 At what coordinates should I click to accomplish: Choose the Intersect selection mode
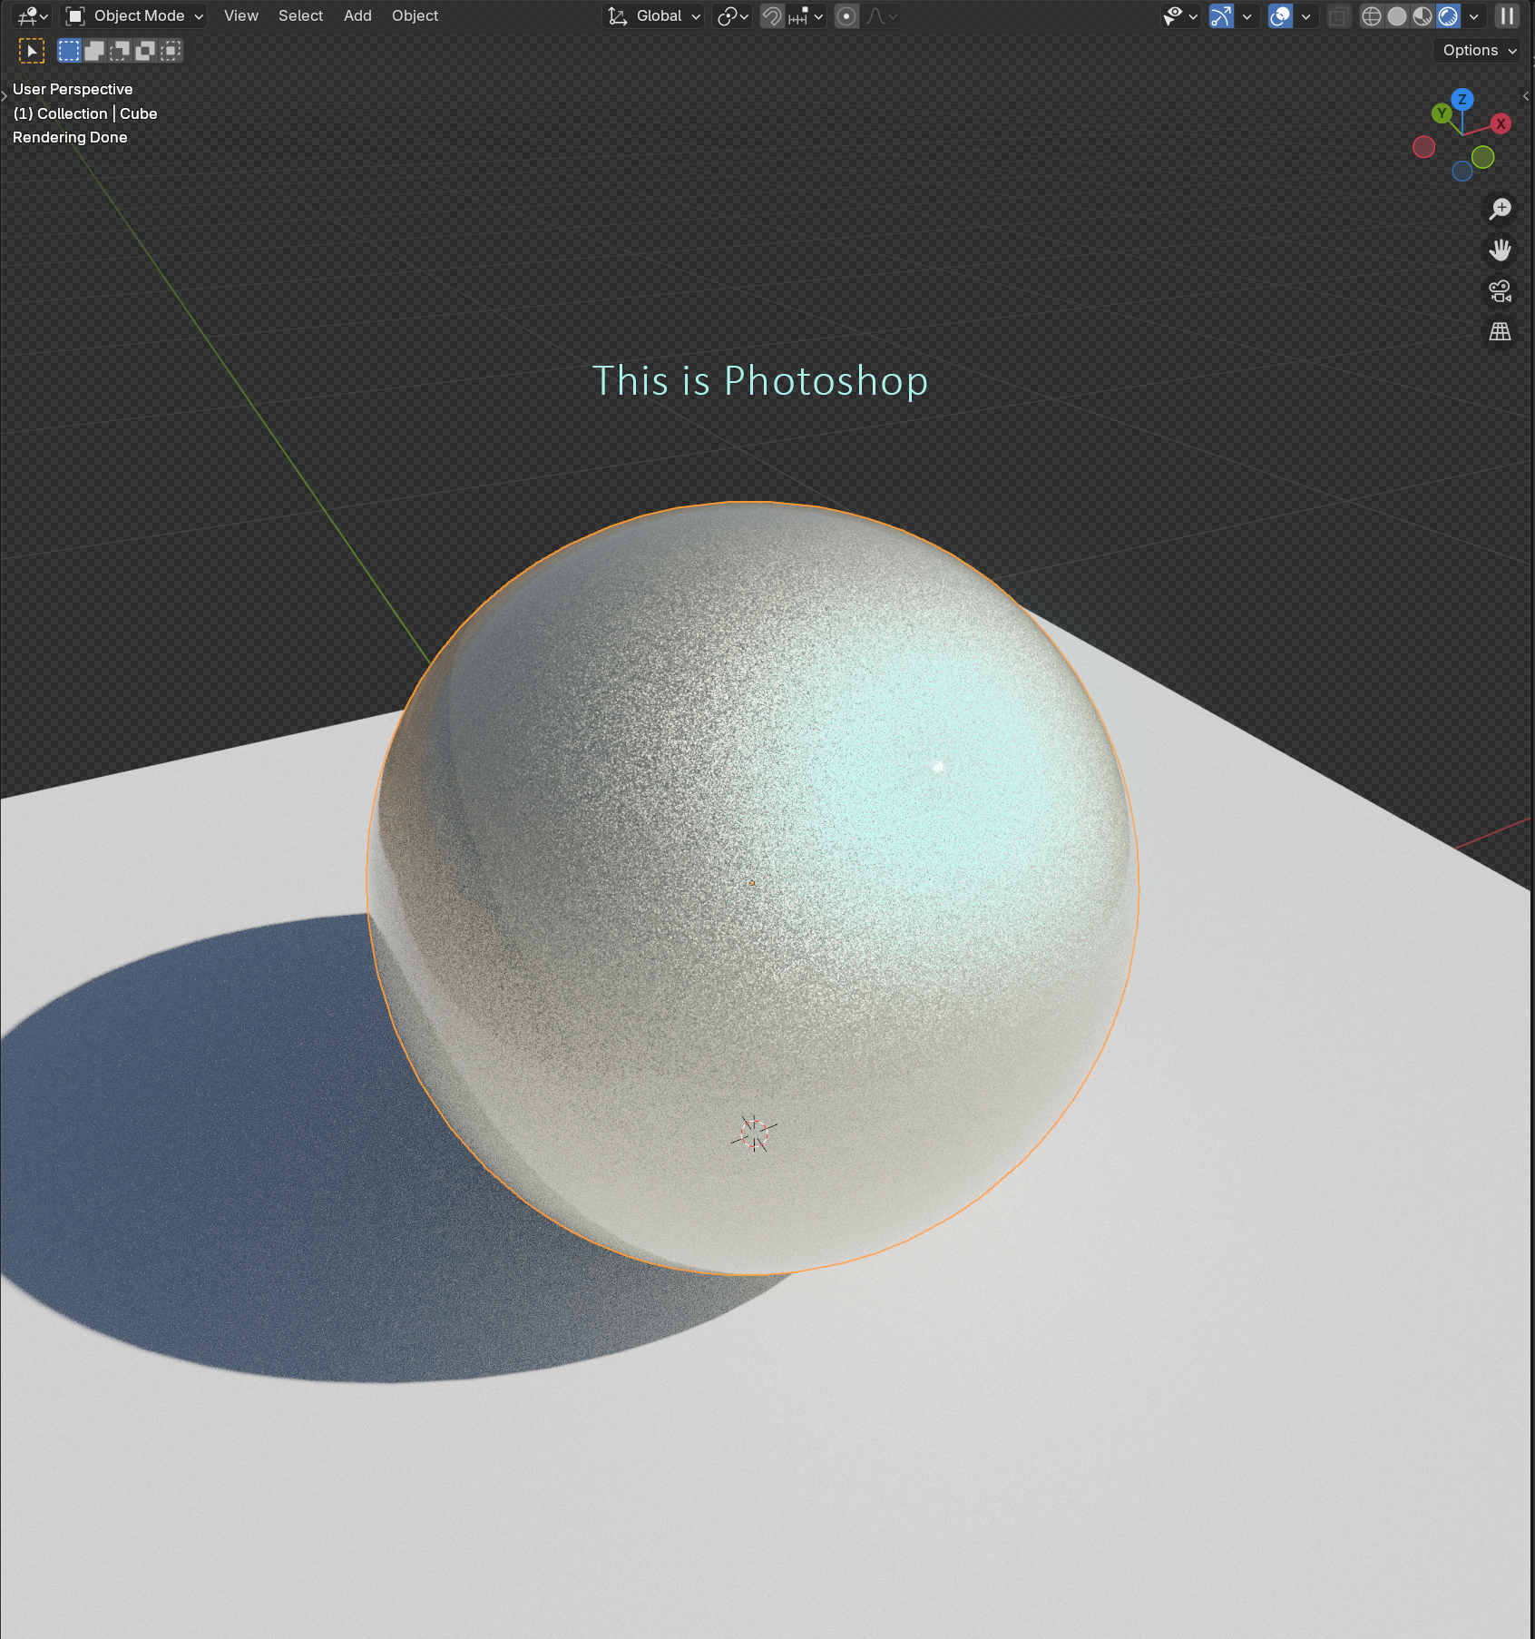[x=171, y=51]
